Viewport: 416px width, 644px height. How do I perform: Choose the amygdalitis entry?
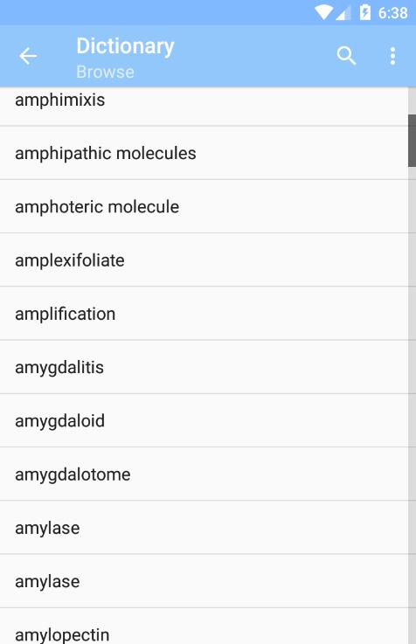click(205, 367)
